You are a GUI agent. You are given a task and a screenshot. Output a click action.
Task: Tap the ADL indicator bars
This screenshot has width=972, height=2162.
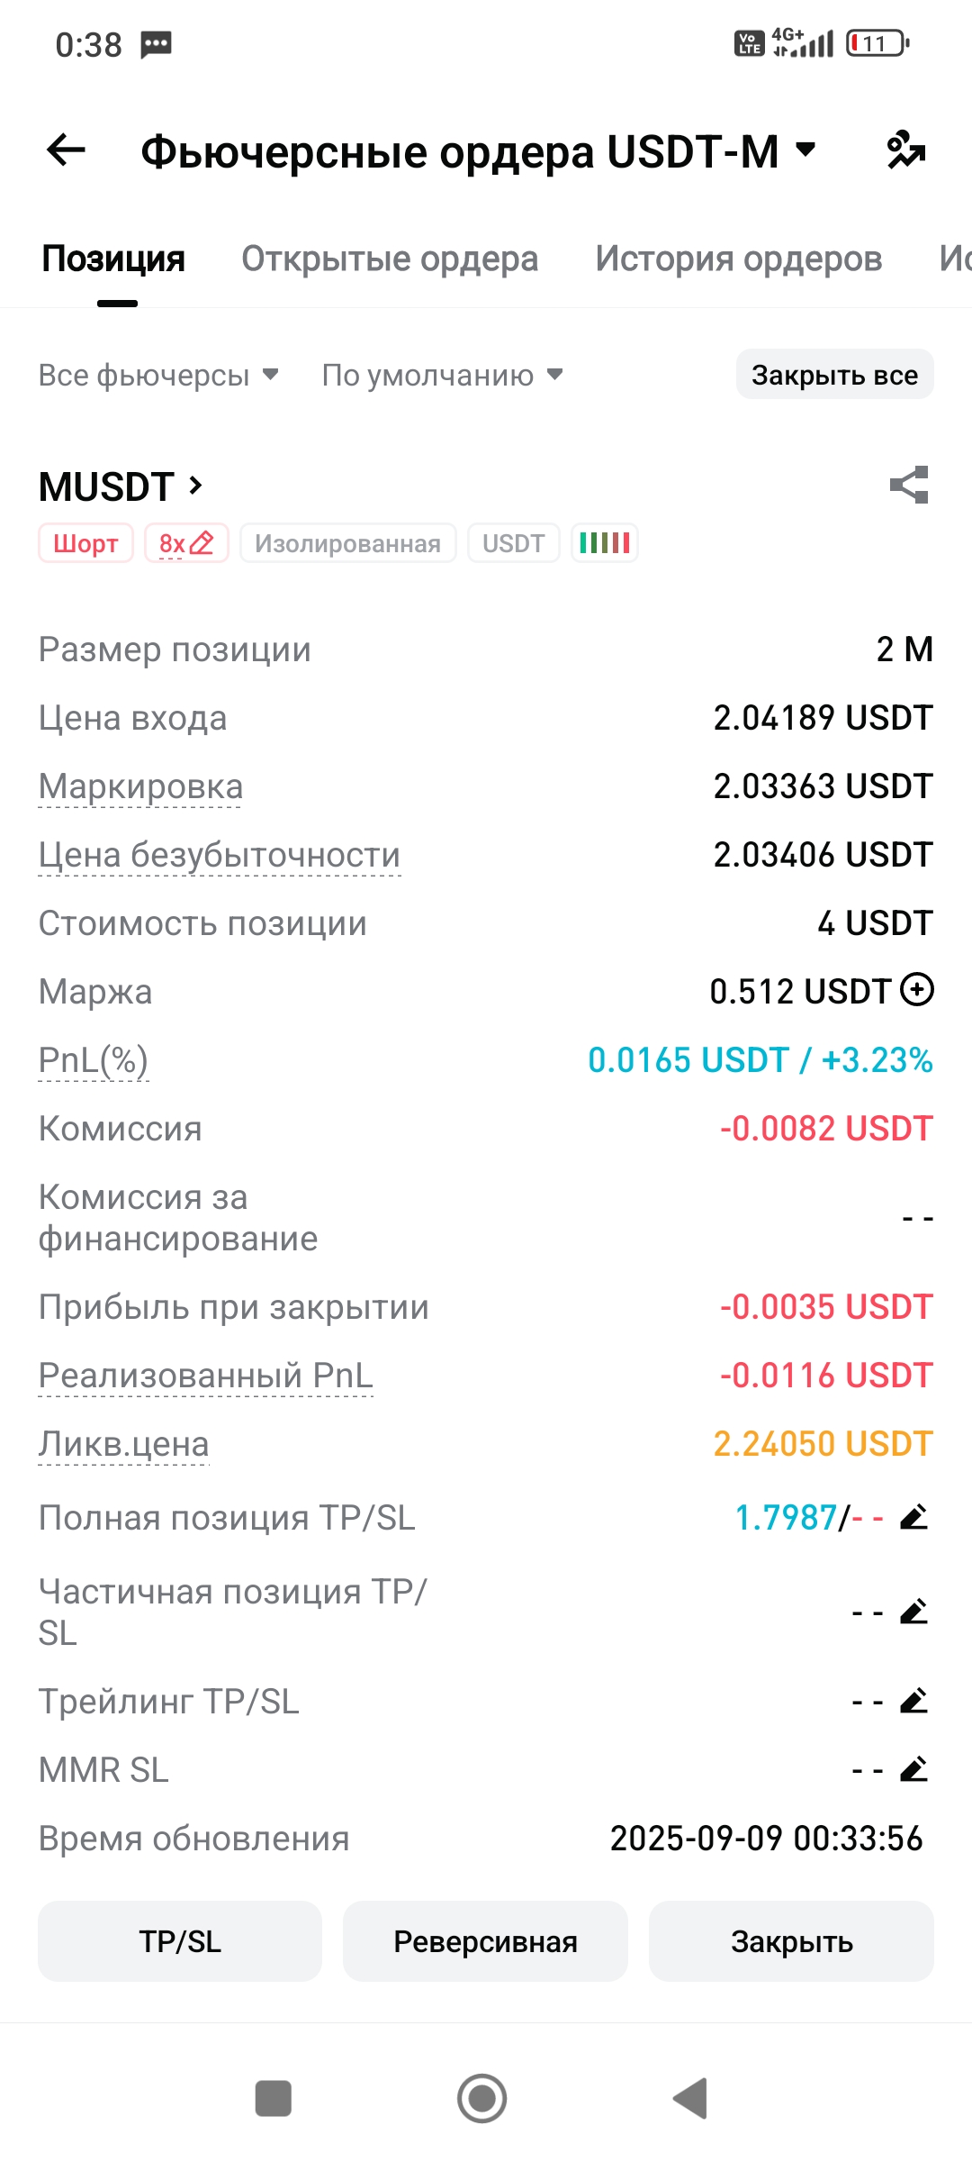tap(605, 543)
